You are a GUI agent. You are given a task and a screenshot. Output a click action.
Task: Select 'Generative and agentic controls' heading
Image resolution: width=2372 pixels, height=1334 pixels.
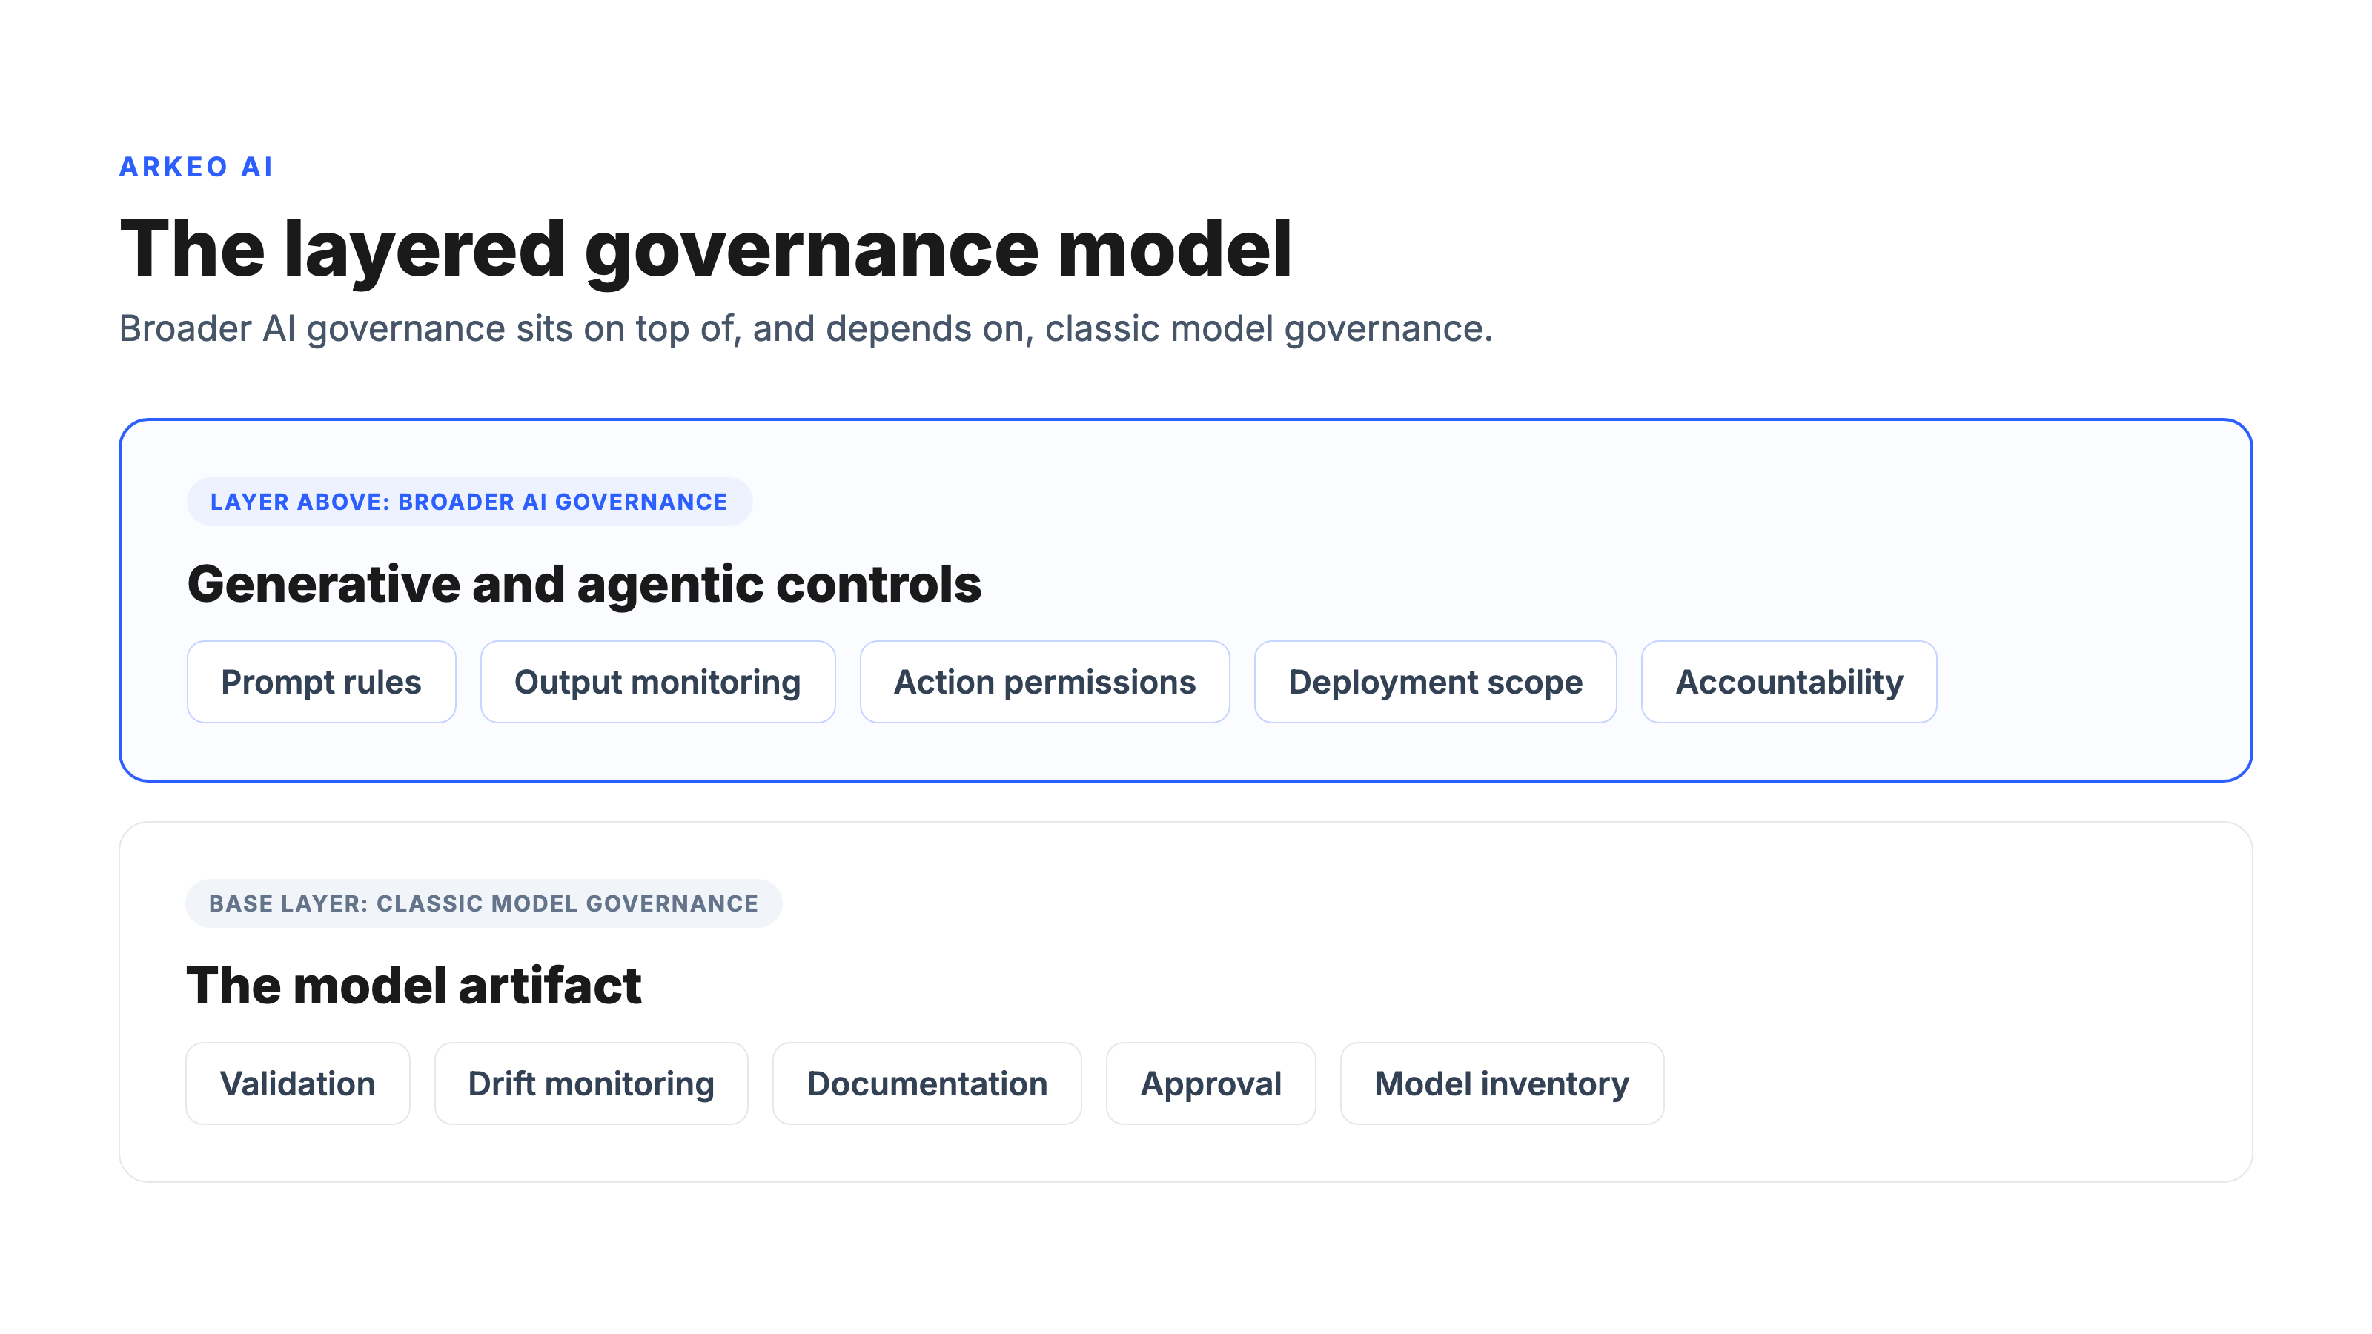pos(585,584)
